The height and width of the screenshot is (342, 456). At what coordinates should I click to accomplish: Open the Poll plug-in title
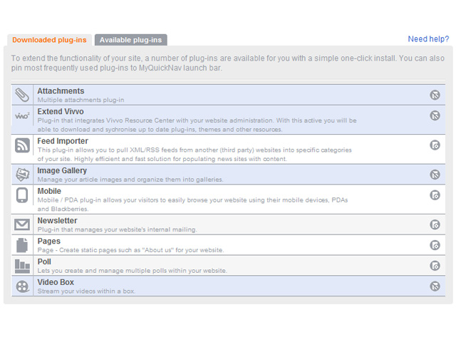(x=44, y=262)
